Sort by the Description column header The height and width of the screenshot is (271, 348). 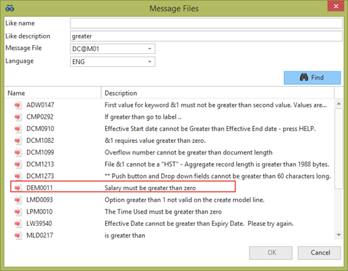pos(218,93)
